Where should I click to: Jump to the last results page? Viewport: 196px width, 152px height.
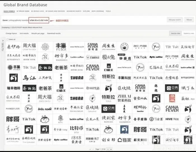[x=111, y=149]
